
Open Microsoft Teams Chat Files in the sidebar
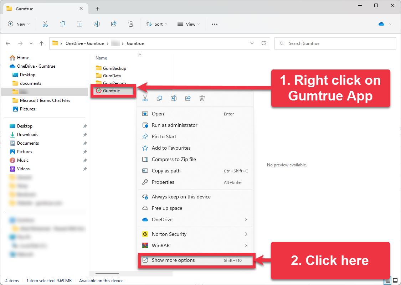coord(41,100)
